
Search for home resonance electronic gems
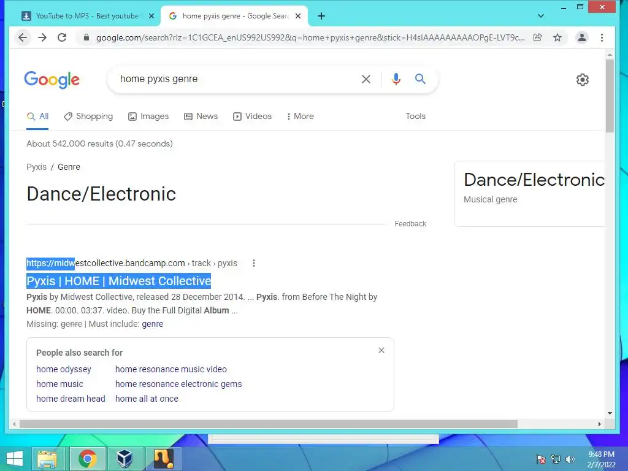point(178,384)
